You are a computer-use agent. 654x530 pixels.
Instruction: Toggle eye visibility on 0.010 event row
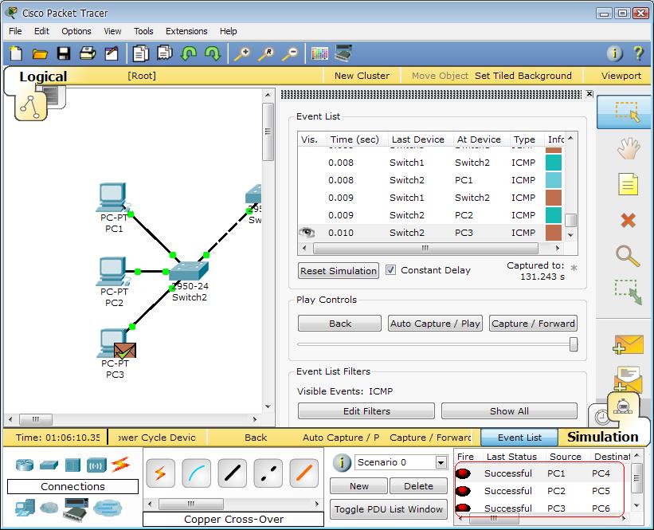click(307, 232)
